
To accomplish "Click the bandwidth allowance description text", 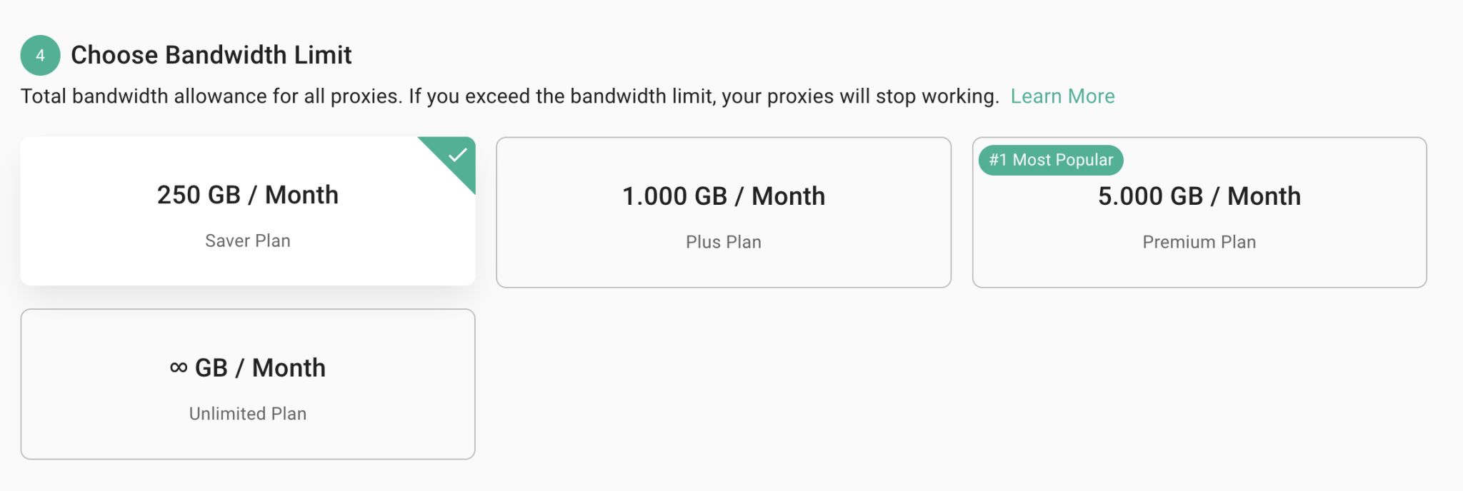I will click(509, 96).
